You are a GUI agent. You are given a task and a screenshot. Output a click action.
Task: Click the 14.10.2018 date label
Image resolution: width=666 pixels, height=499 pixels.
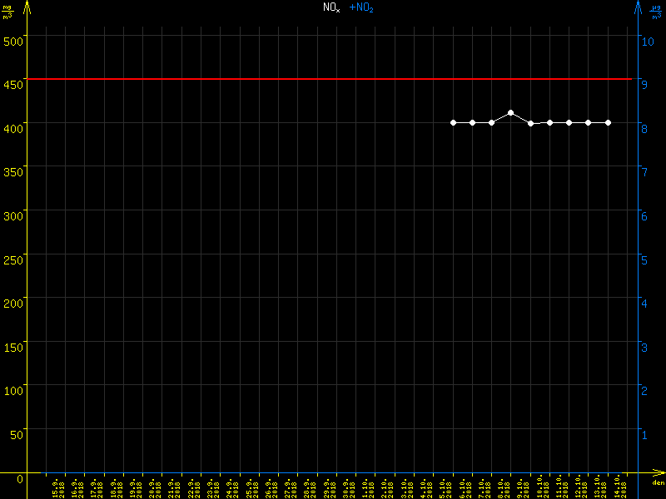620,488
